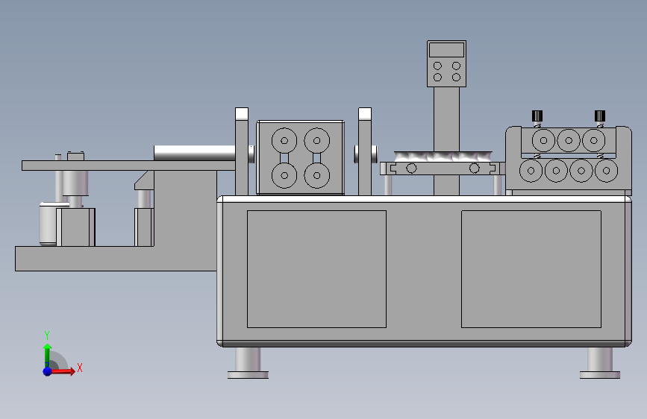The image size is (647, 419).
Task: Click the blue Z axis ball of triad
Action: pos(47,371)
